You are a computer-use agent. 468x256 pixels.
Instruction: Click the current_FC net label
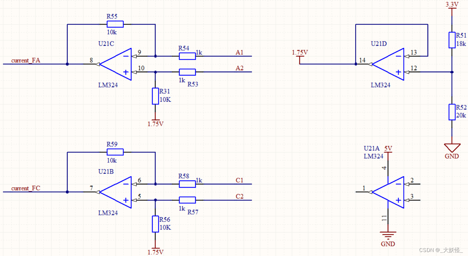click(26, 188)
